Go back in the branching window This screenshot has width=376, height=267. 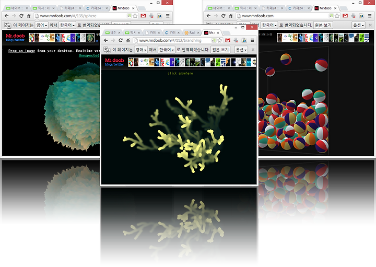(105, 40)
